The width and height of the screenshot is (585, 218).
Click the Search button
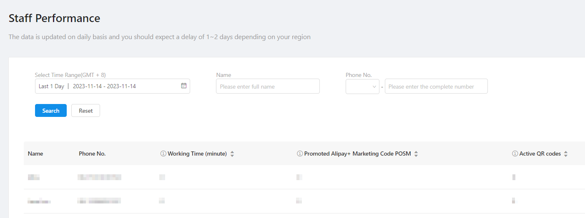[51, 111]
